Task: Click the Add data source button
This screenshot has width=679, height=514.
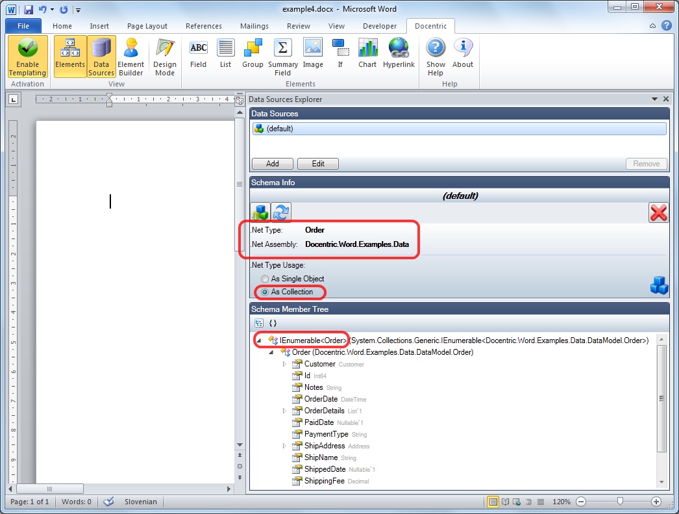Action: pyautogui.click(x=273, y=164)
